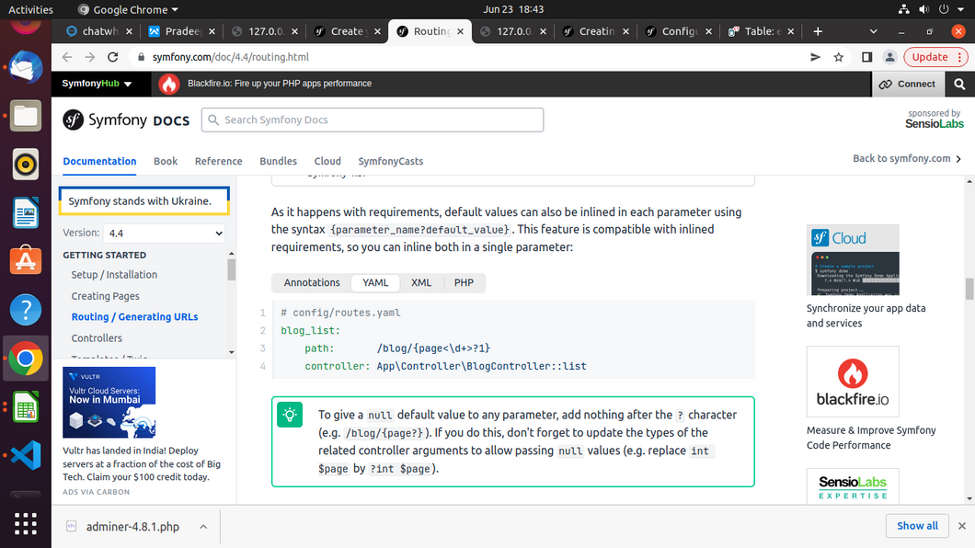Viewport: 975px width, 548px height.
Task: Open Creating Pages in sidebar
Action: (105, 296)
